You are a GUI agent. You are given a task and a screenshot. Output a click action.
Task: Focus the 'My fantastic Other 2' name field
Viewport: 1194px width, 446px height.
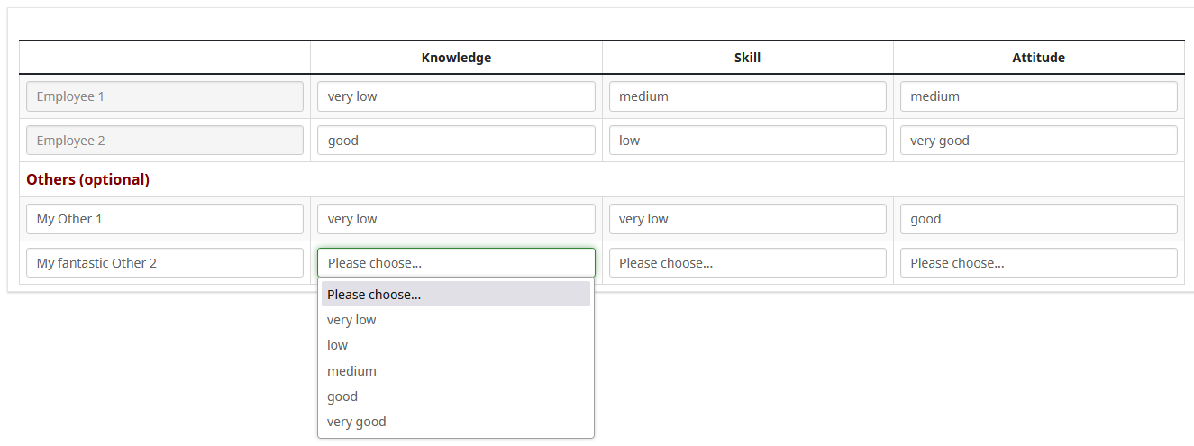coord(165,263)
